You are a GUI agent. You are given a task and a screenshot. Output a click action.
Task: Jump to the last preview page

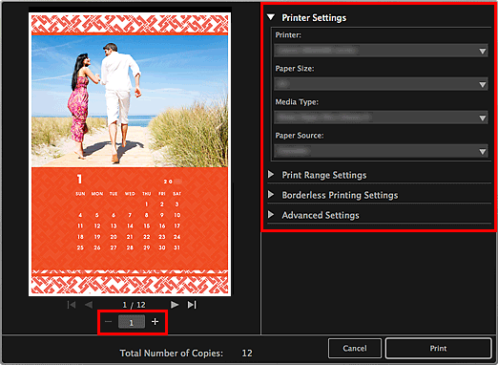point(192,305)
